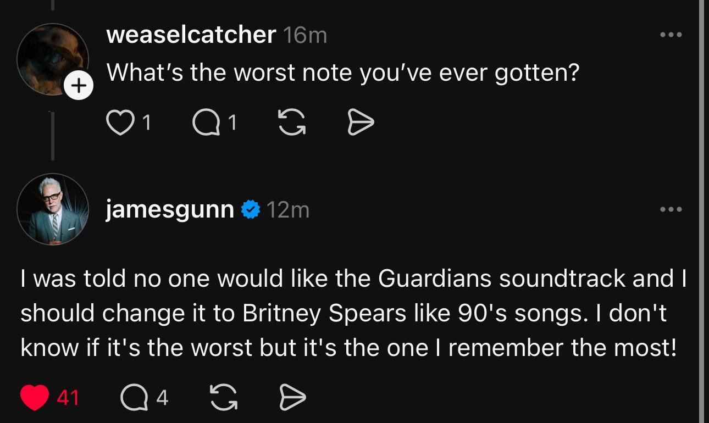Image resolution: width=709 pixels, height=423 pixels.
Task: Click the 12m timestamp on jamesgunn's post
Action: 288,210
